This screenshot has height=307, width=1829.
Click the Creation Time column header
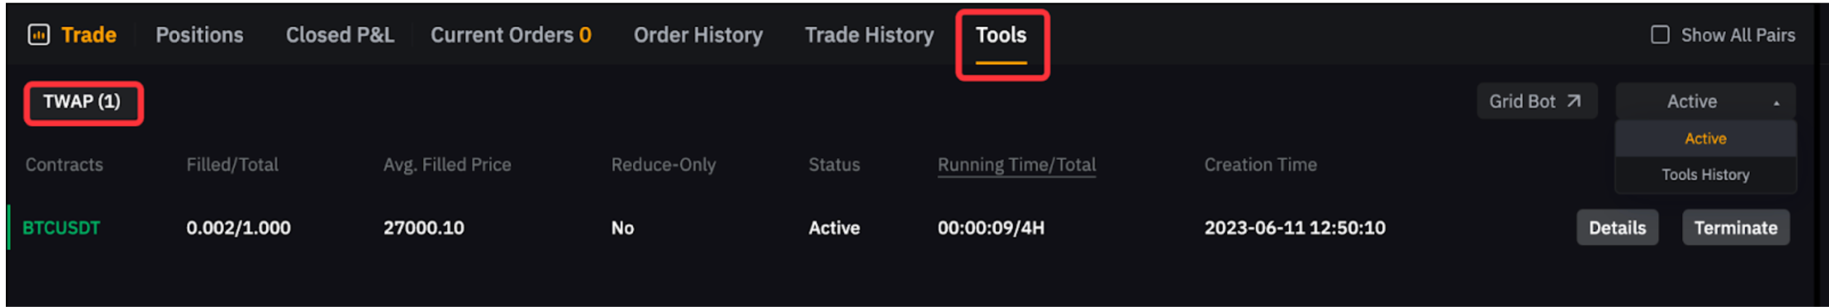(x=1260, y=165)
